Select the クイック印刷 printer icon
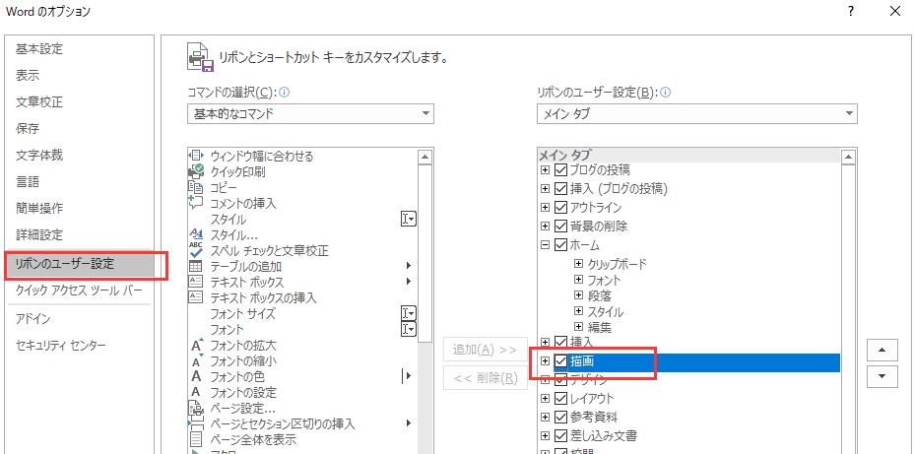914x454 pixels. pyautogui.click(x=196, y=172)
